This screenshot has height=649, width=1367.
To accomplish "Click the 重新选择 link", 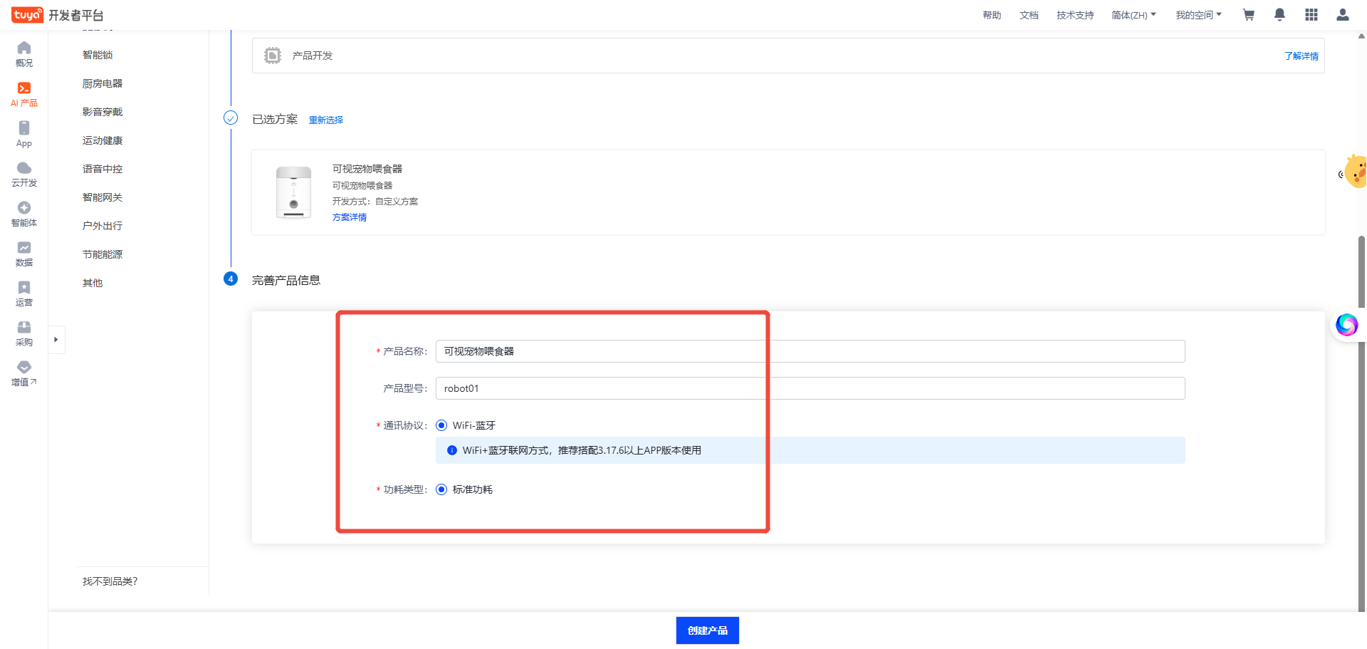I will click(326, 120).
